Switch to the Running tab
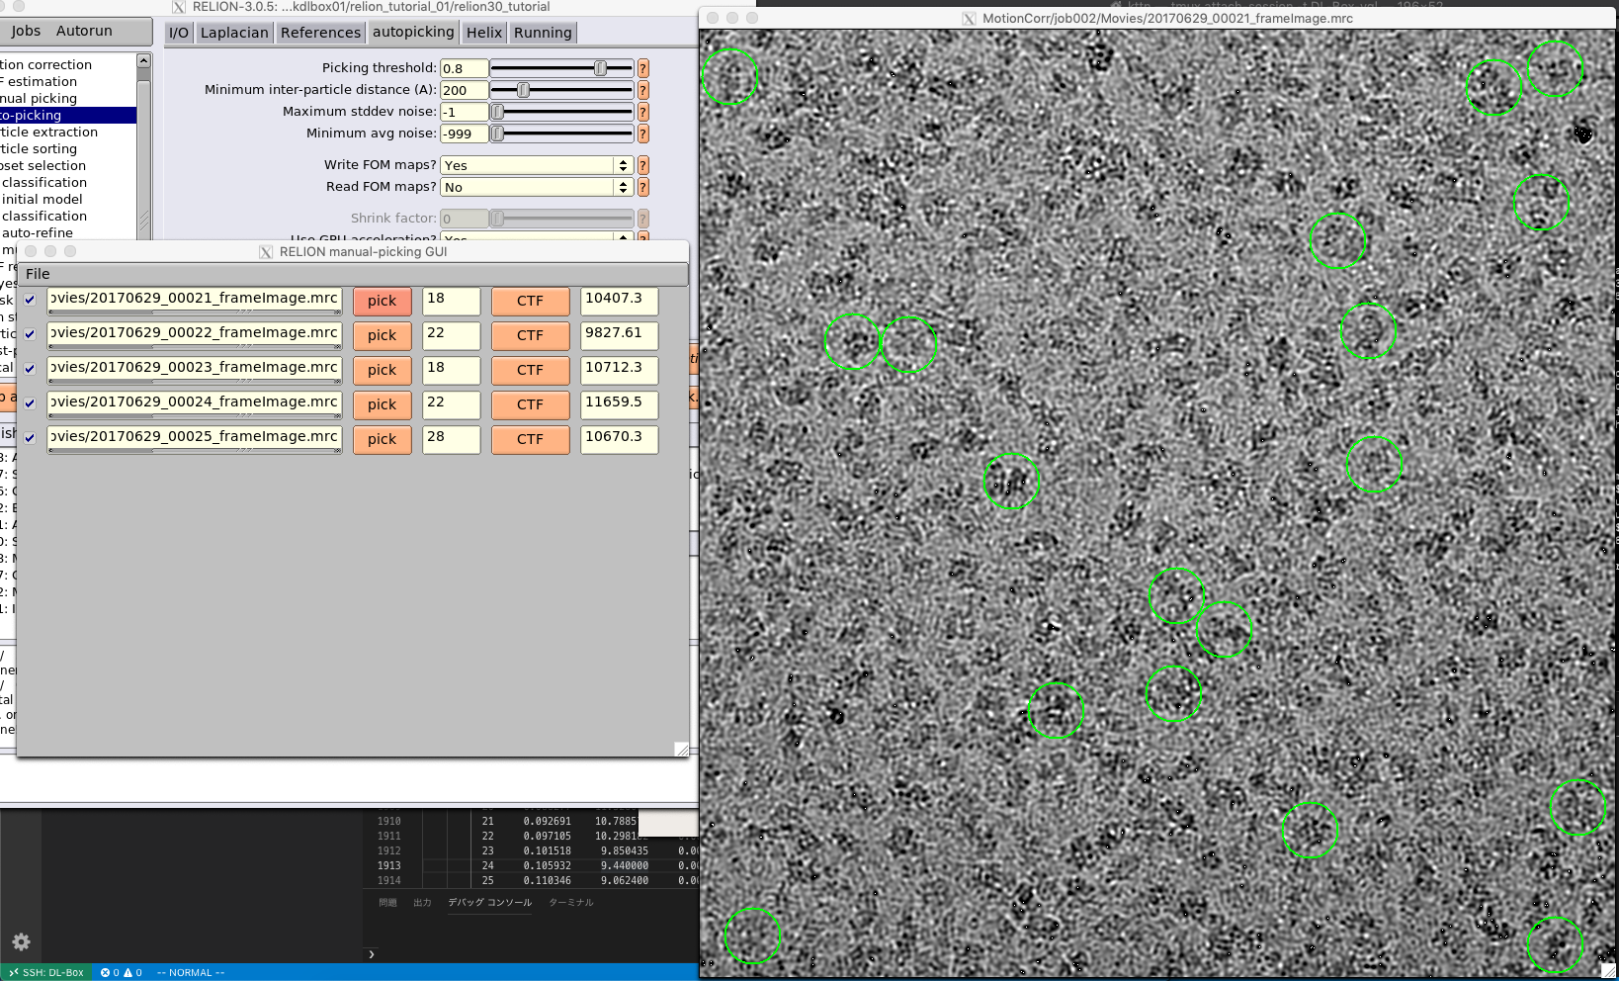Screen dimensions: 1619x981 [x=543, y=33]
